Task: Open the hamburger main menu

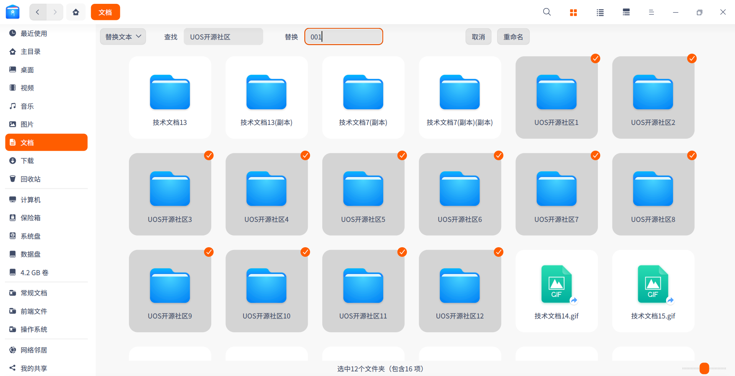Action: coord(651,12)
